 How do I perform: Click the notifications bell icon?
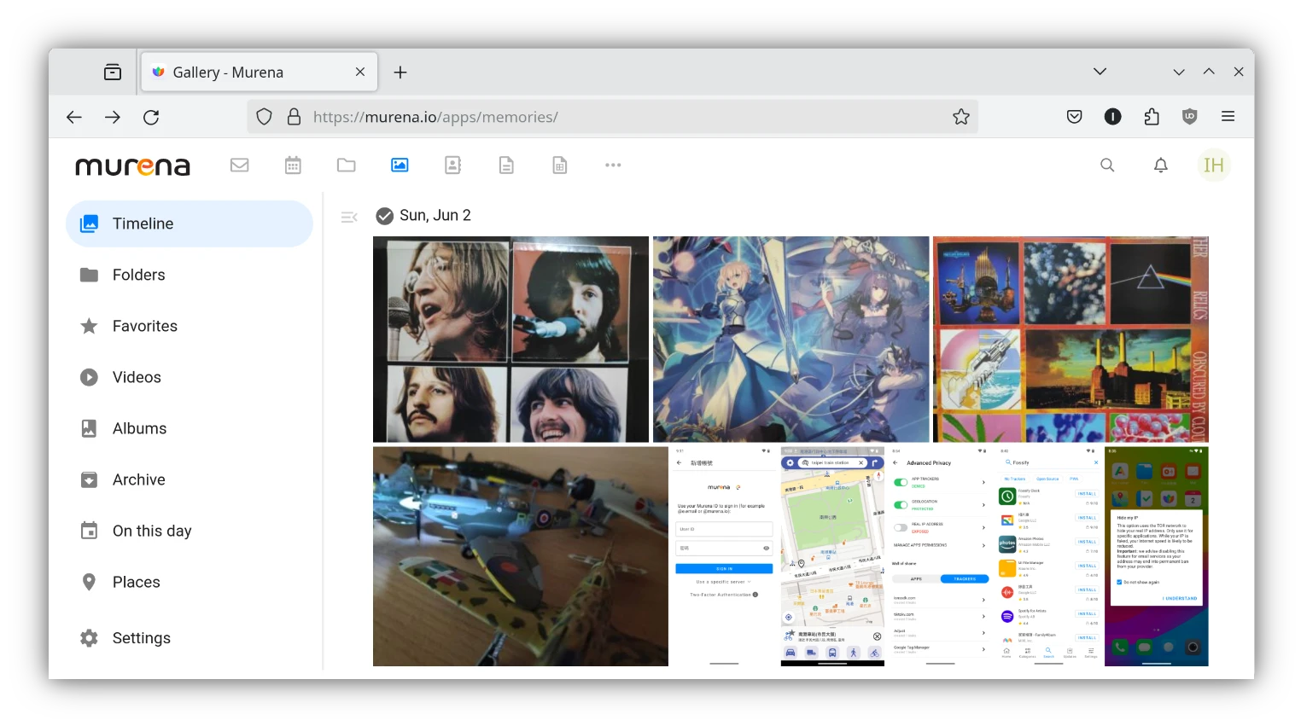(x=1160, y=166)
